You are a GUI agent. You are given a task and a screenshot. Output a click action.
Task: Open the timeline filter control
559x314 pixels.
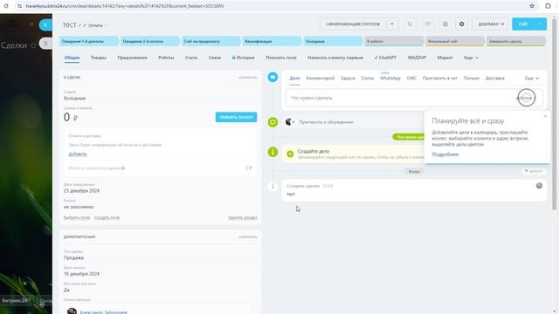pos(533,171)
